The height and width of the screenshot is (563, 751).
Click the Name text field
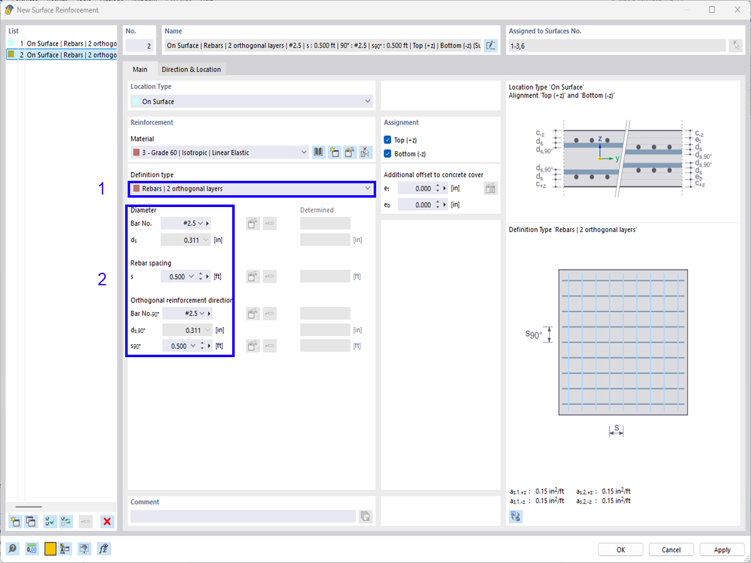tap(323, 45)
